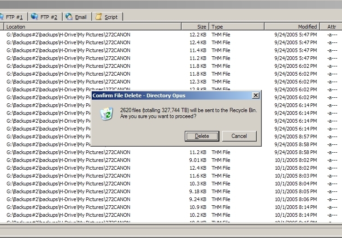Click the Script tab scroll icon
The width and height of the screenshot is (342, 238).
98,17
